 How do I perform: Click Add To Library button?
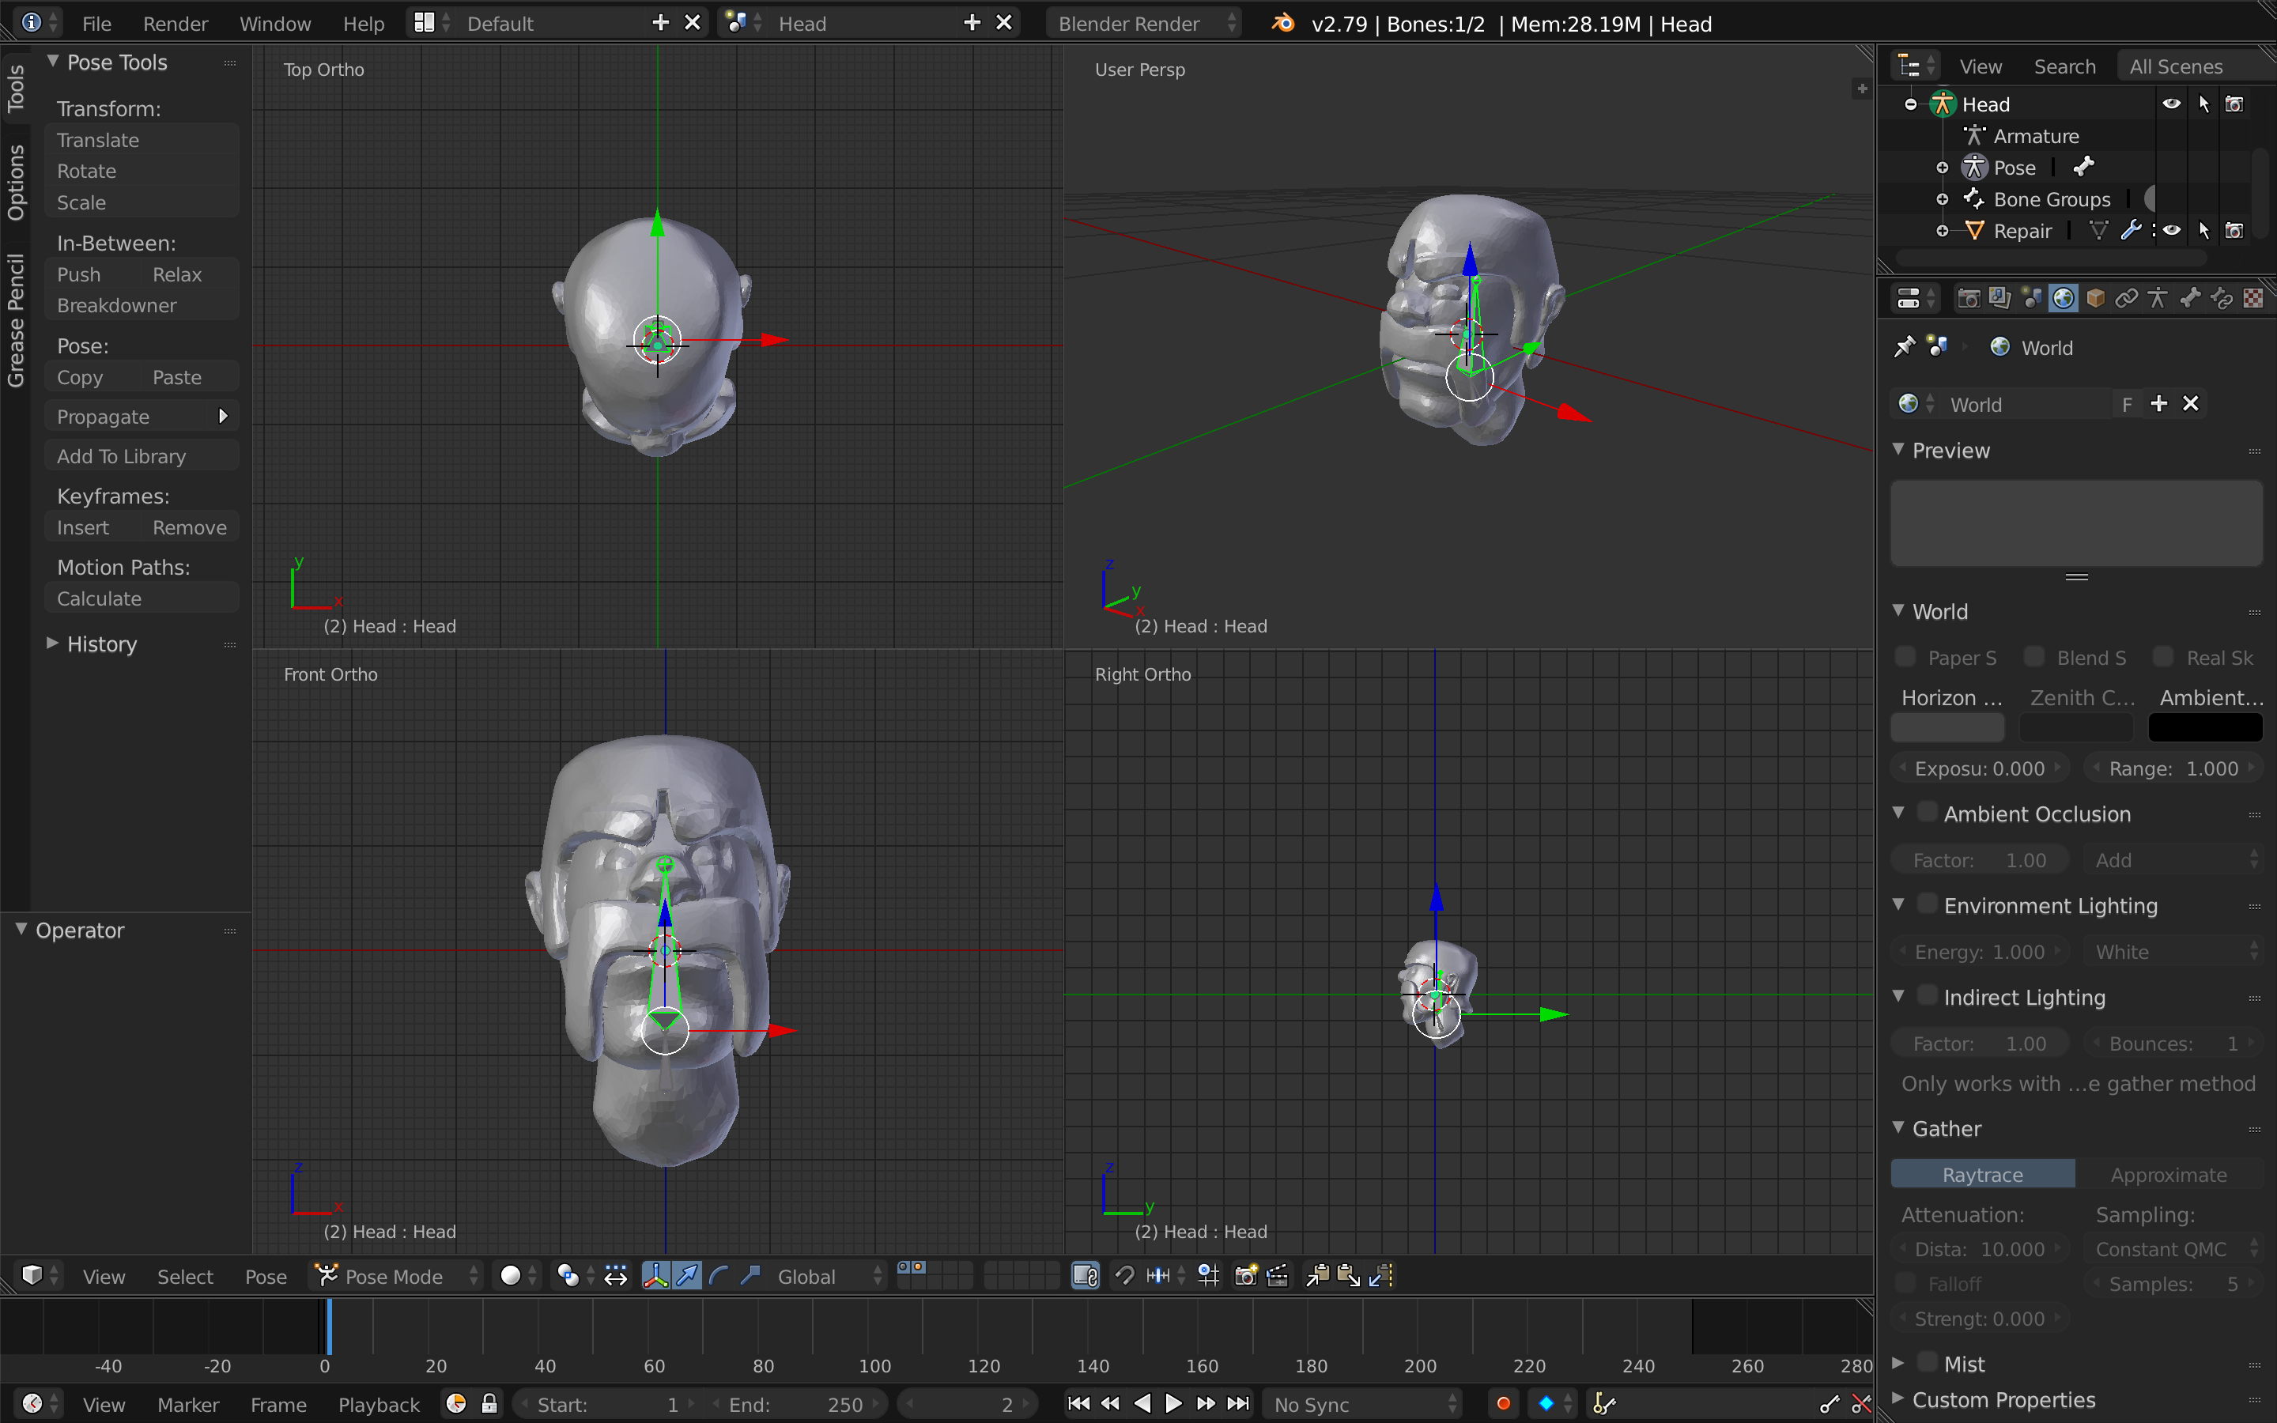pos(142,455)
